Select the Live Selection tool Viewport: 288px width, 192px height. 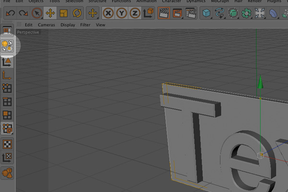[x=37, y=13]
